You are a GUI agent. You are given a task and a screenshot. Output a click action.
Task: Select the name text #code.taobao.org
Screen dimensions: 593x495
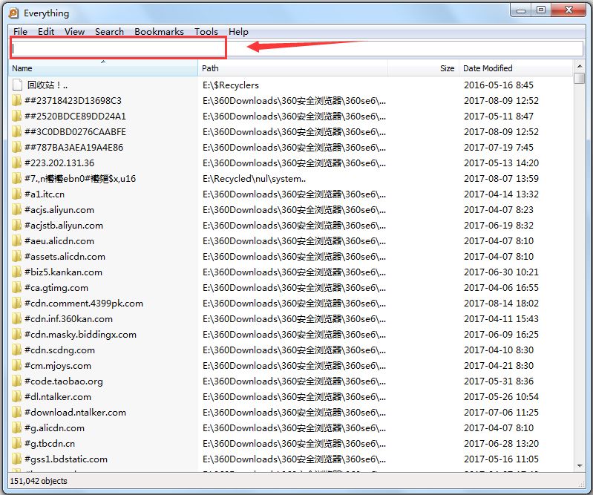coord(64,381)
